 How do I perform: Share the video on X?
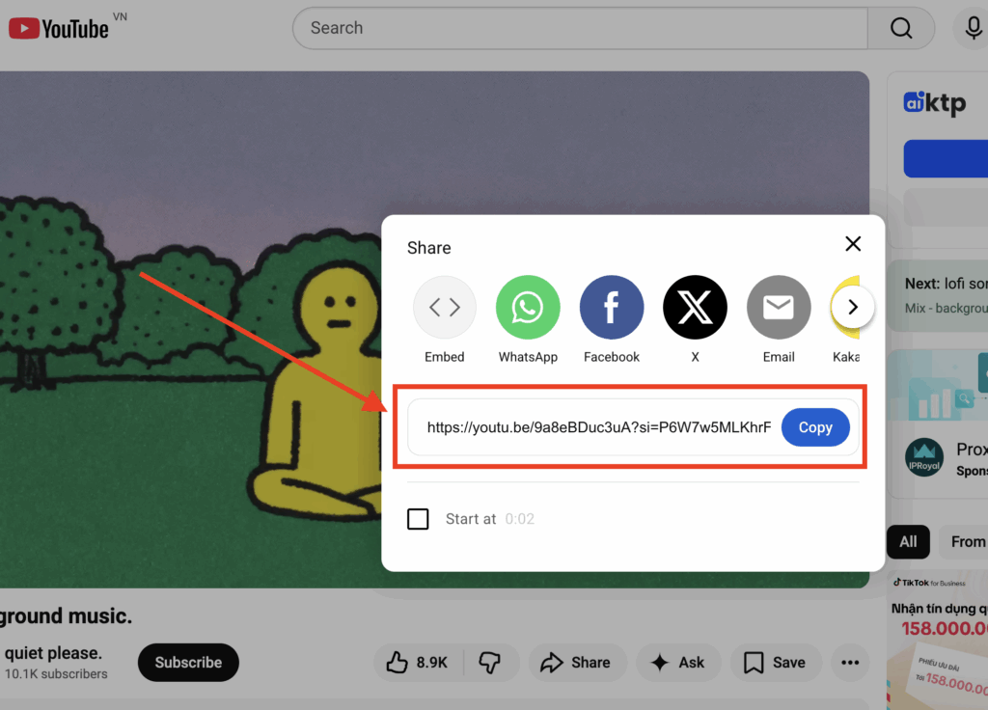tap(695, 307)
